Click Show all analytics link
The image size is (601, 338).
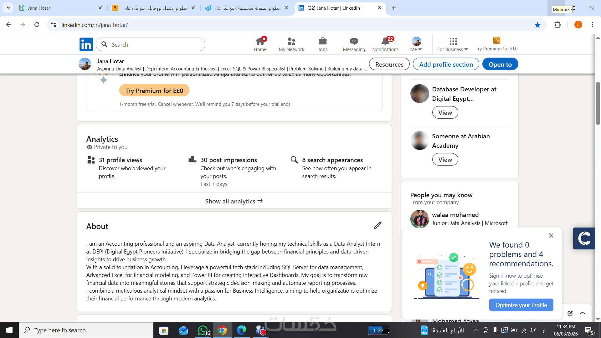coord(234,201)
